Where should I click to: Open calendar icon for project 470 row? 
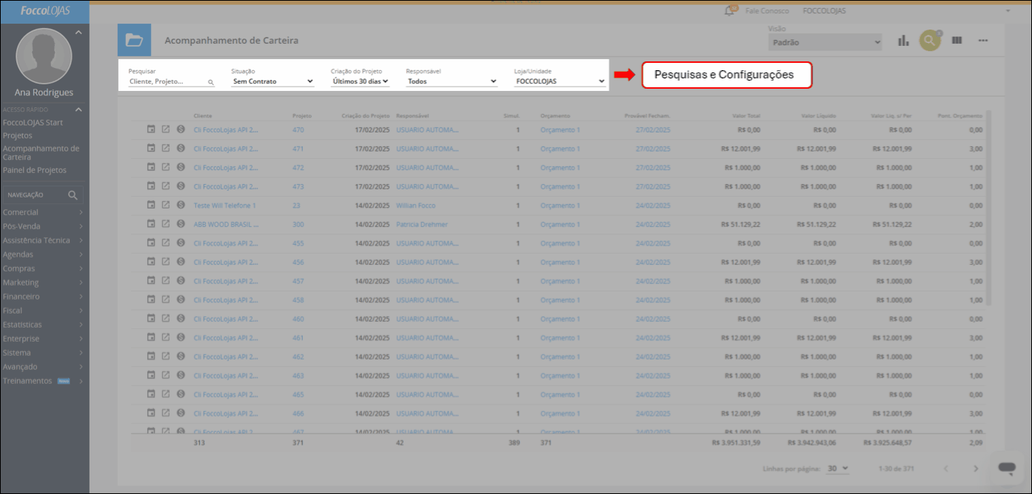point(151,129)
